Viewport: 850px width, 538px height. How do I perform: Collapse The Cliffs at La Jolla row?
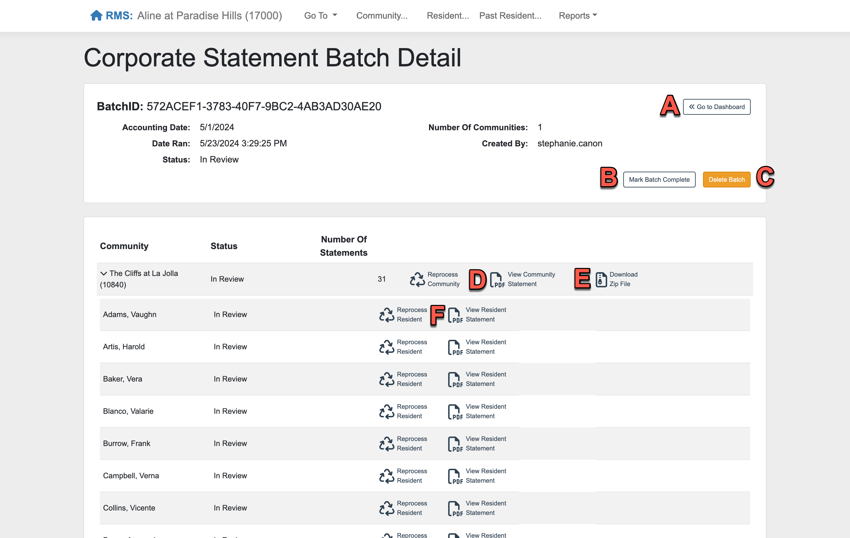coord(103,273)
